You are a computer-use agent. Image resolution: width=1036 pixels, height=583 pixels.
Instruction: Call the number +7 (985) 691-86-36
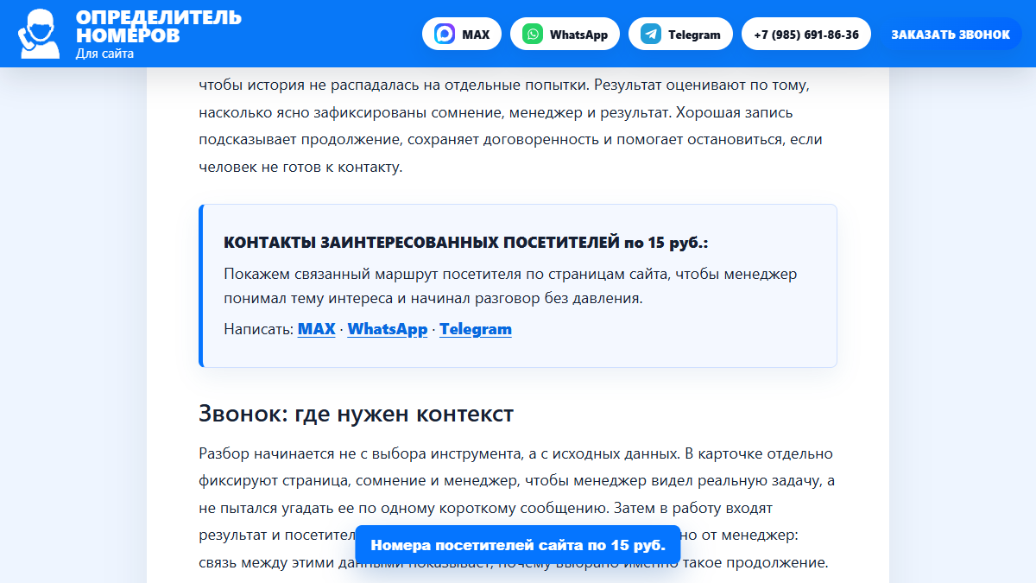coord(806,35)
